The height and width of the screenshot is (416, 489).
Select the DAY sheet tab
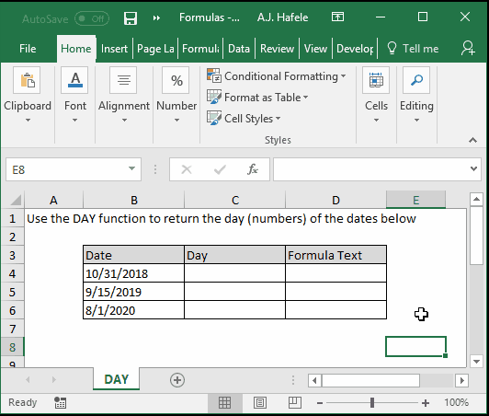tap(117, 379)
